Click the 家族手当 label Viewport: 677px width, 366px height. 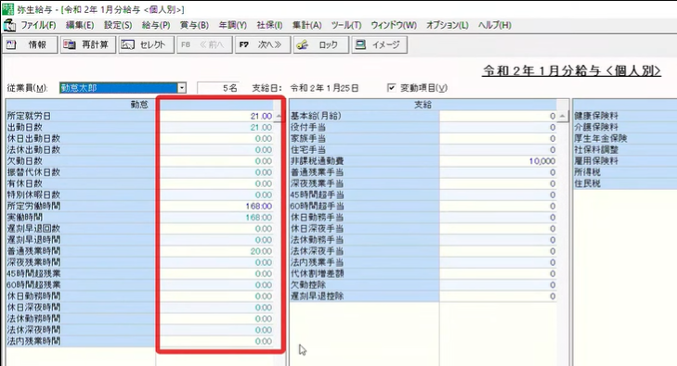click(307, 139)
